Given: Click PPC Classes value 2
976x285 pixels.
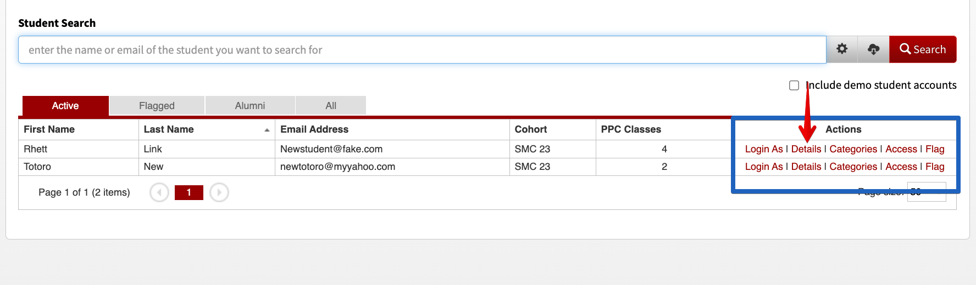Looking at the screenshot, I should (664, 167).
